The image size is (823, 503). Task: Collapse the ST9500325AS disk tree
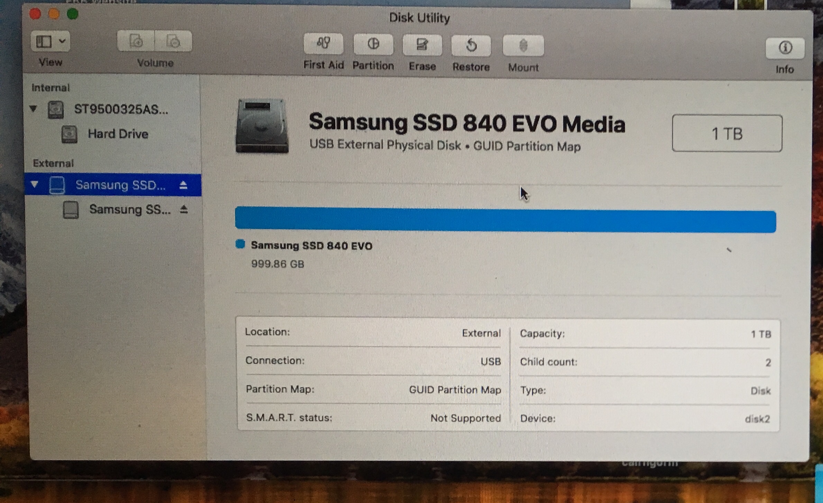click(34, 109)
